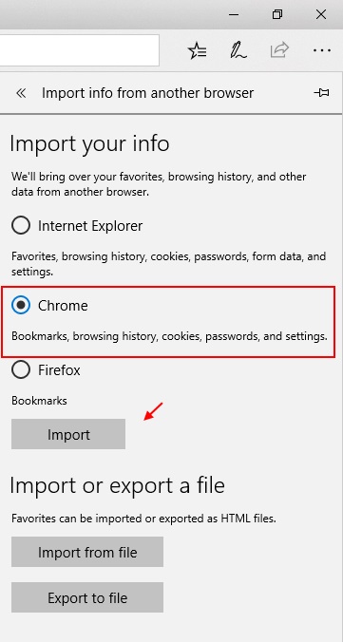The width and height of the screenshot is (343, 642).
Task: Click the Export to file button
Action: point(87,597)
